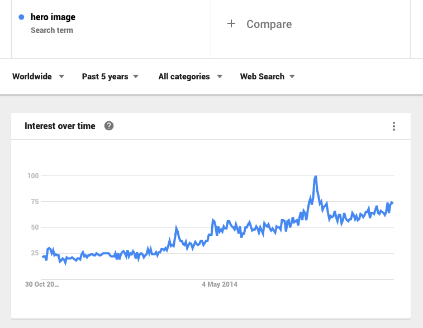Open the All categories filter label
423x328 pixels.
pyautogui.click(x=184, y=77)
